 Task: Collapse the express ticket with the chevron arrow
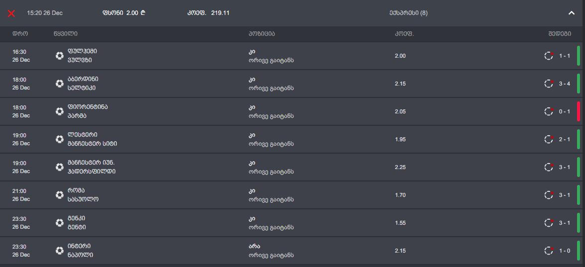[x=572, y=13]
